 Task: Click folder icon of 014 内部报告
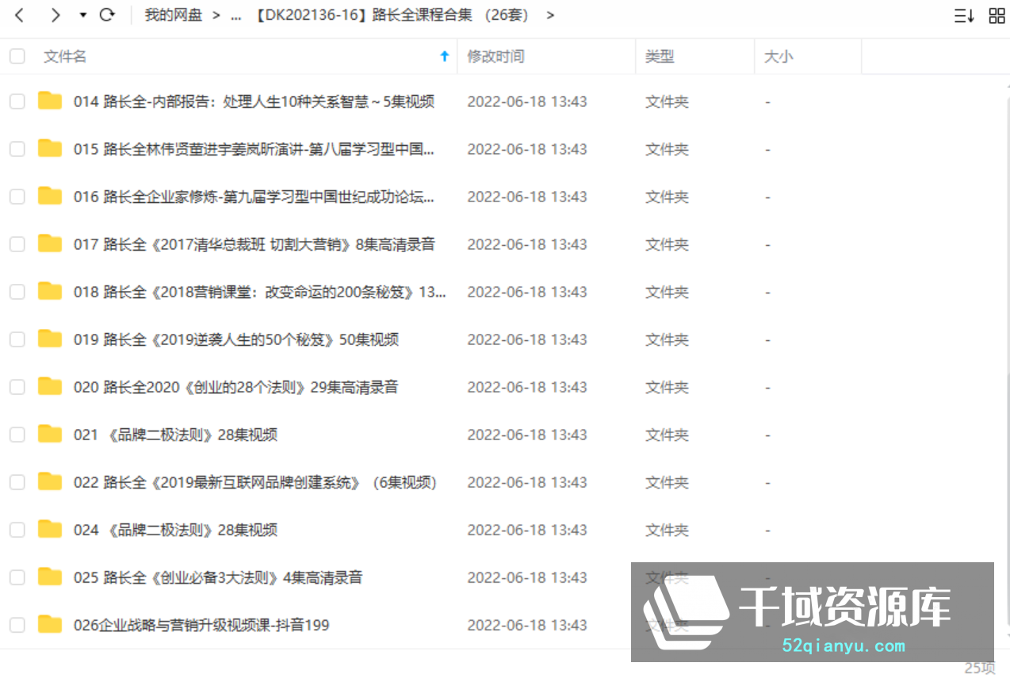pos(50,101)
